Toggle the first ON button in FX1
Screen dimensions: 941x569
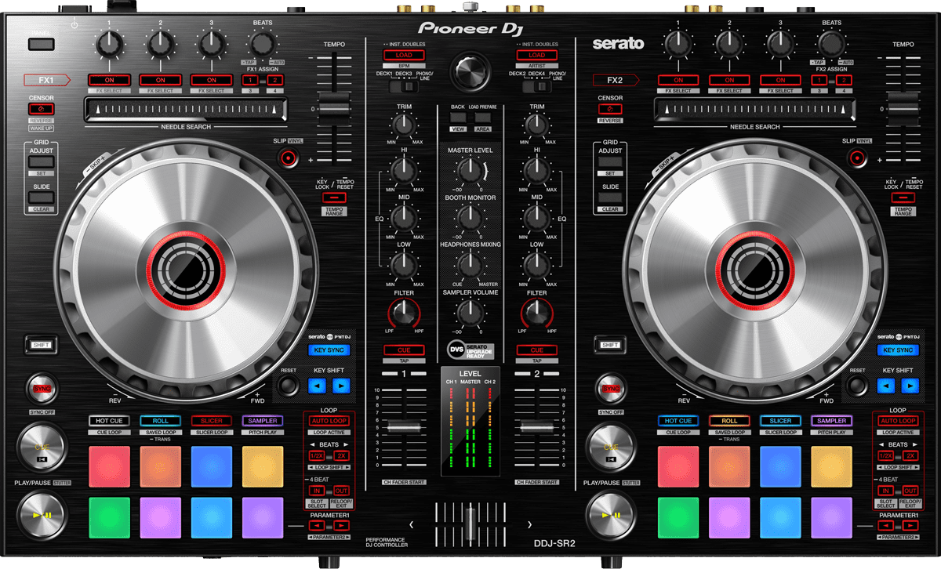point(109,80)
